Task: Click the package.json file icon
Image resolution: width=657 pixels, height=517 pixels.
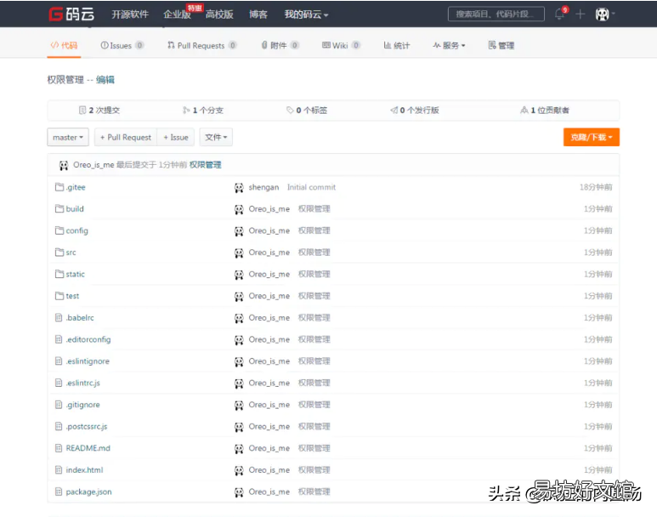Action: coord(59,491)
